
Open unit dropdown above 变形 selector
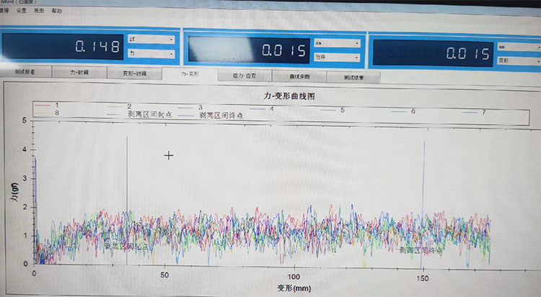tap(516, 47)
